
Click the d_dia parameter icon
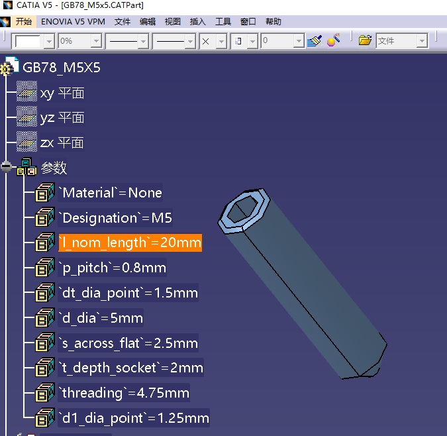45,317
